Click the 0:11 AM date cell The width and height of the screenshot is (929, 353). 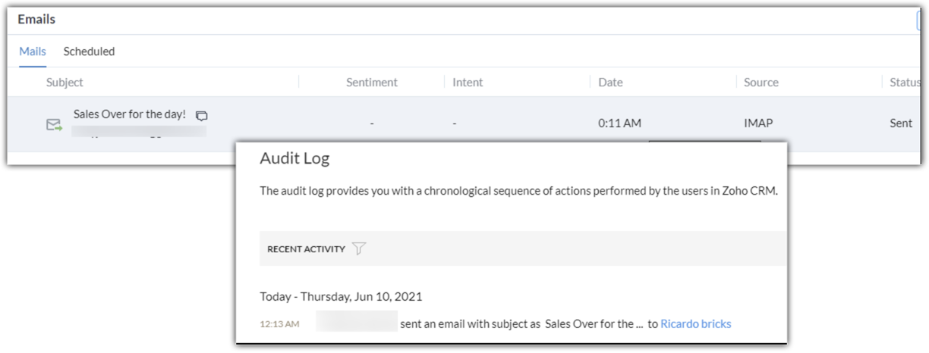619,123
